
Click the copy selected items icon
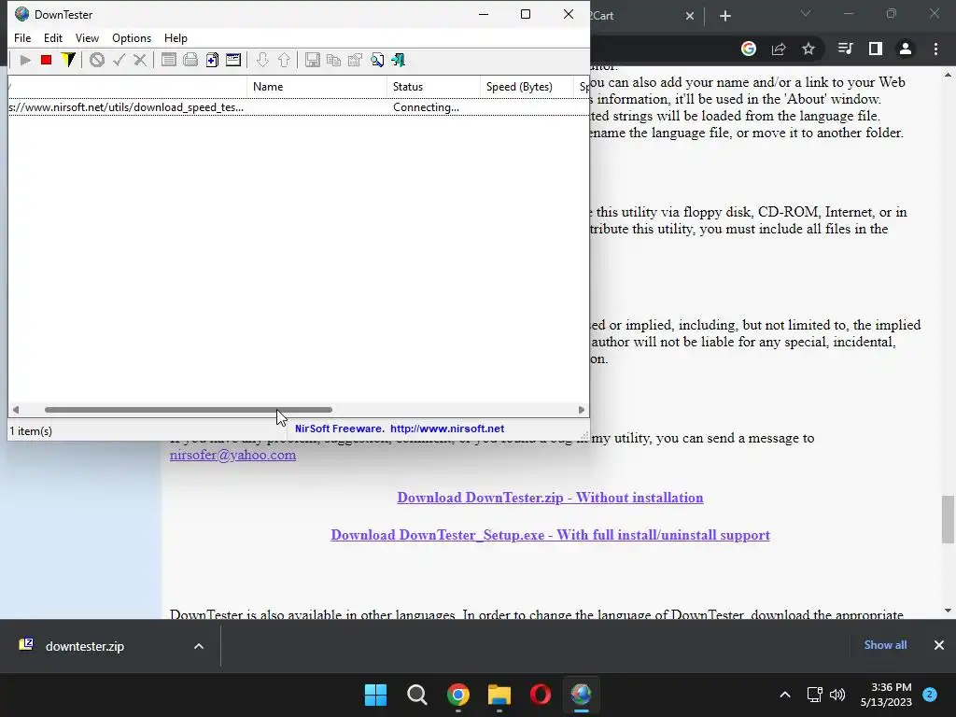coord(333,60)
